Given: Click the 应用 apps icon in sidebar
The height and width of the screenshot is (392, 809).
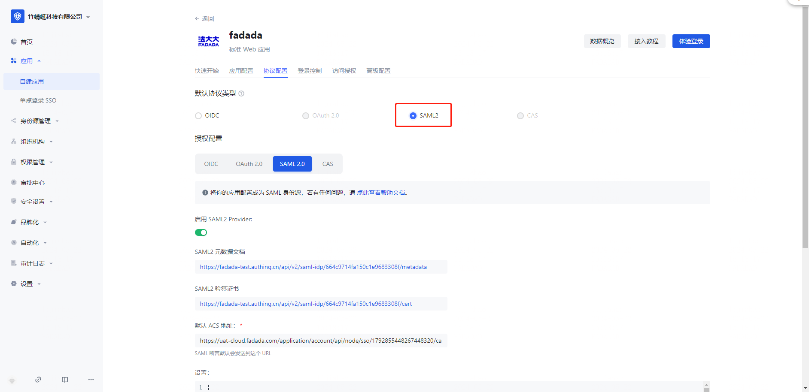Looking at the screenshot, I should tap(14, 61).
